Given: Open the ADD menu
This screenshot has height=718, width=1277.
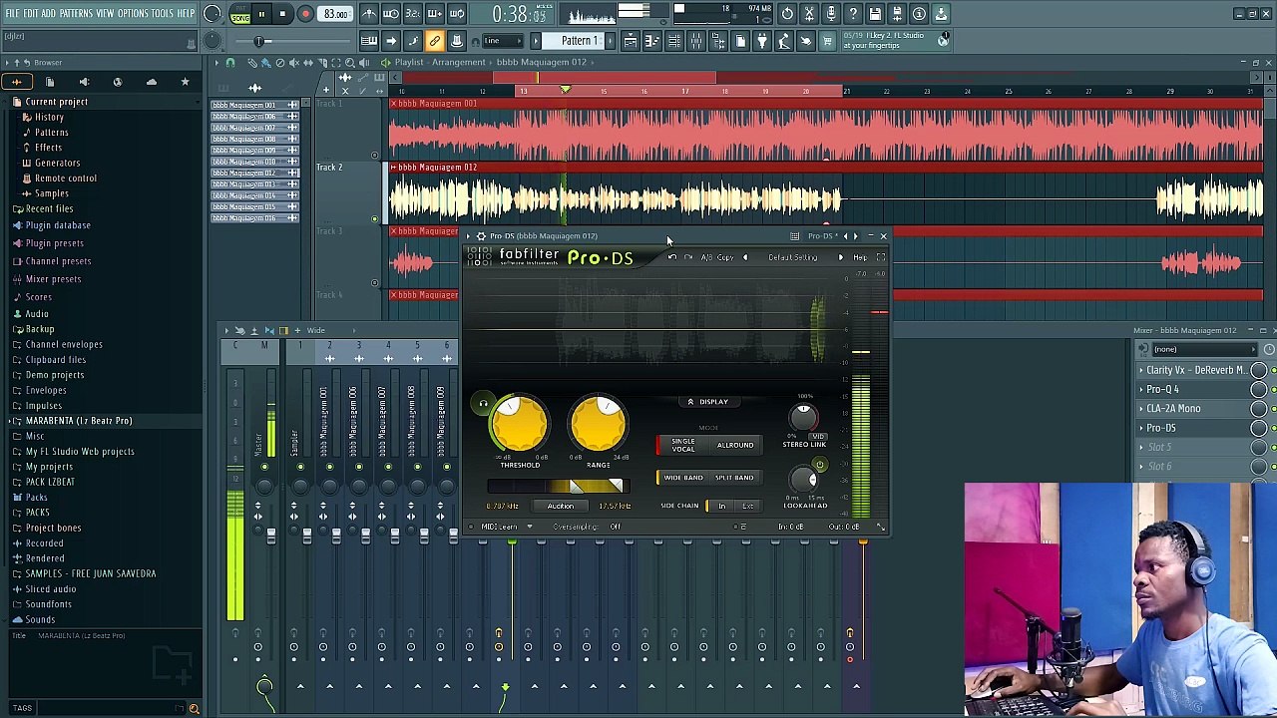Looking at the screenshot, I should tap(48, 13).
